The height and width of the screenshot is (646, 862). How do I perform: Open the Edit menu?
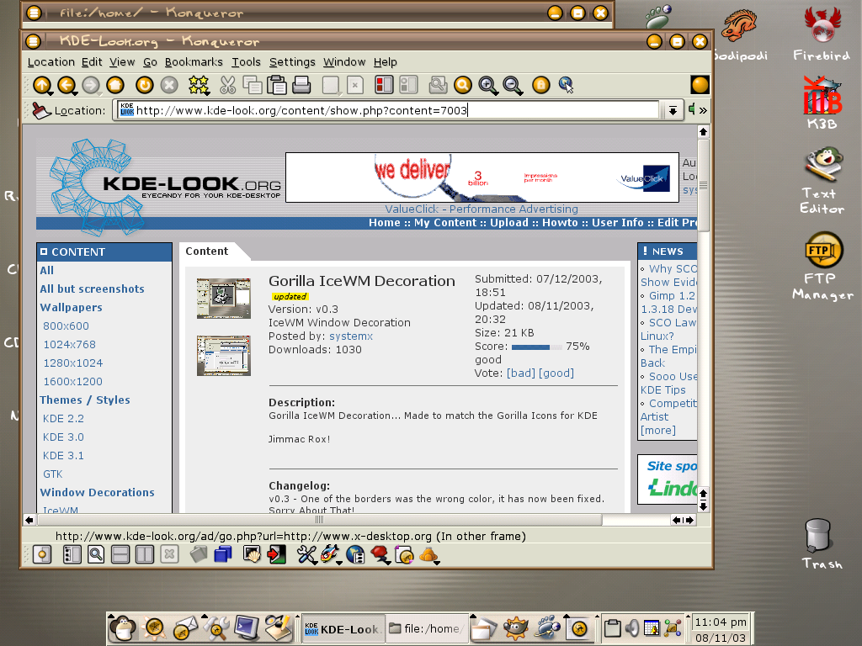pos(92,62)
